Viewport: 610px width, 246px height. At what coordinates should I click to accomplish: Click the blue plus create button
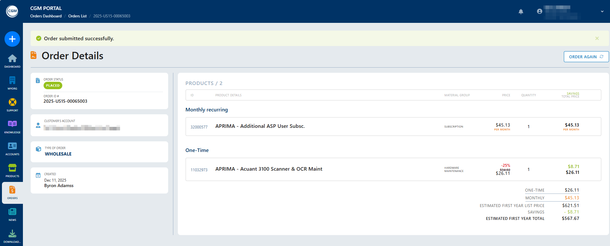point(12,39)
